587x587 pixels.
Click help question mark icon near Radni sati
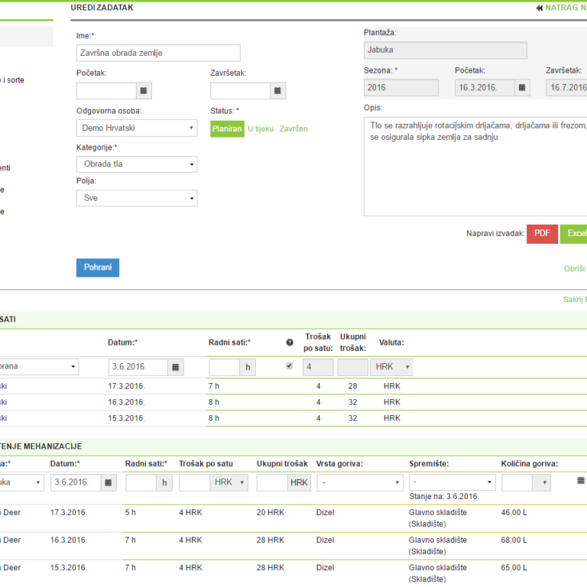tap(290, 342)
